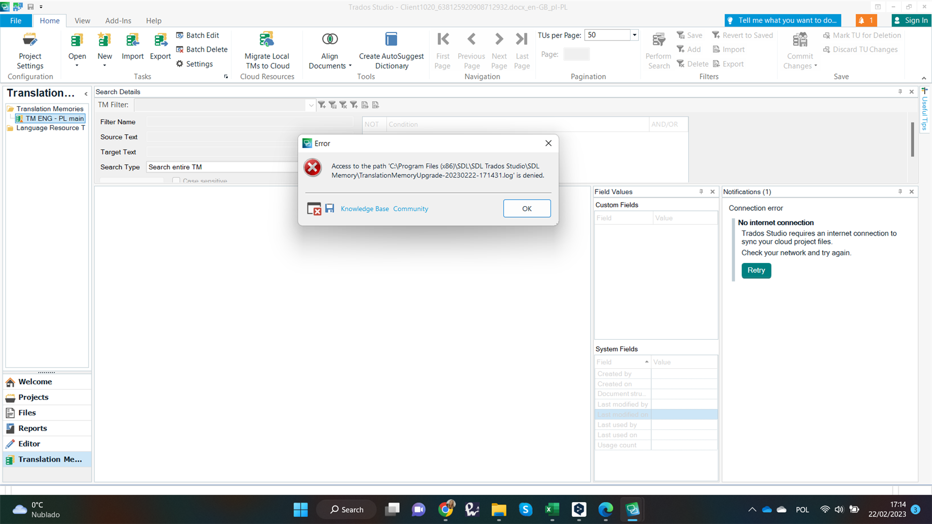The width and height of the screenshot is (932, 524).
Task: Switch to the Files view
Action: (x=47, y=413)
